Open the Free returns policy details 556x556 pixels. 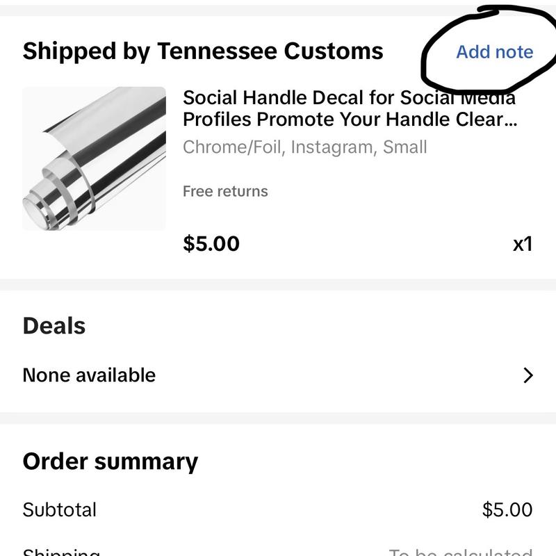click(x=224, y=191)
